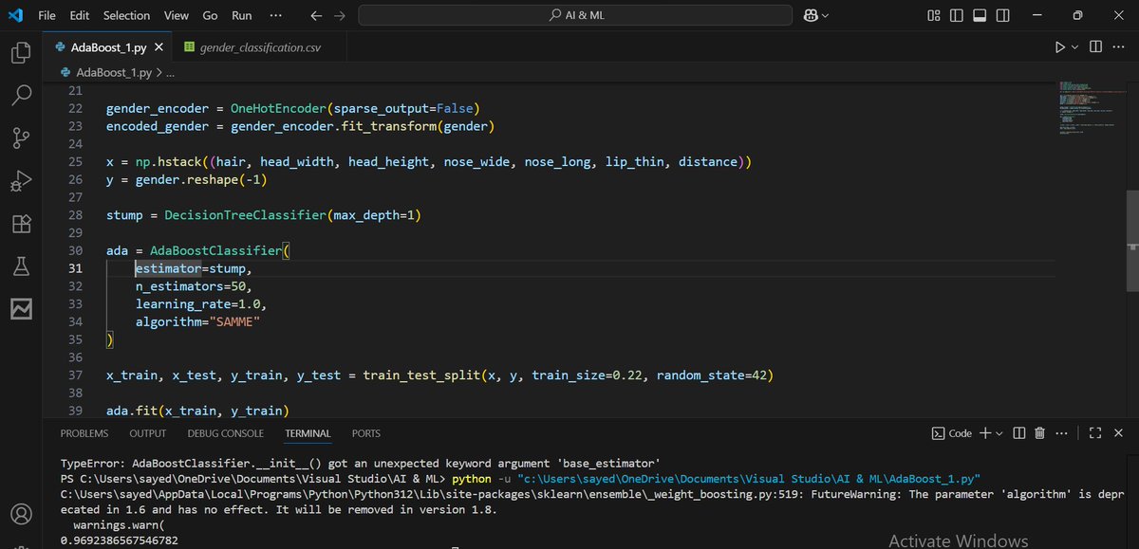Kill terminal with trash icon
This screenshot has width=1139, height=549.
tap(1039, 433)
